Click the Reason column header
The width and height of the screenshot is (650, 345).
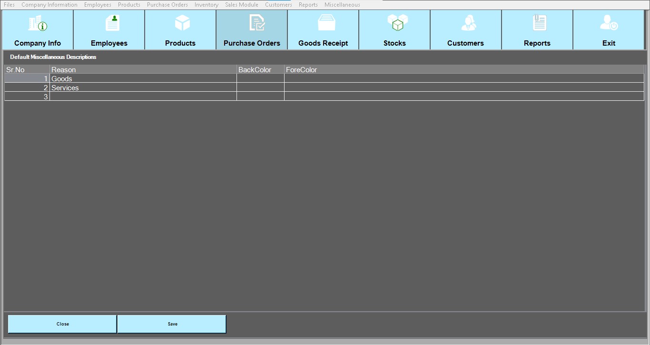click(x=143, y=70)
